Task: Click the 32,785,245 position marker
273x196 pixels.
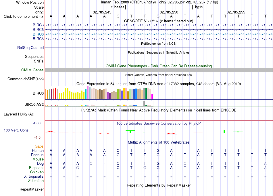Action: [102, 12]
